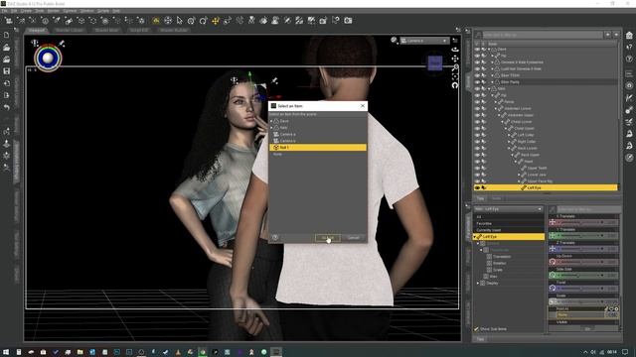Collapse the Abdomen Upper node
The image size is (636, 357).
[499, 115]
